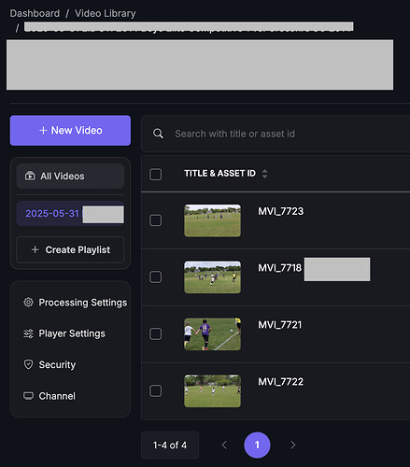The image size is (410, 467).
Task: Go to Video Library breadcrumb
Action: tap(106, 13)
